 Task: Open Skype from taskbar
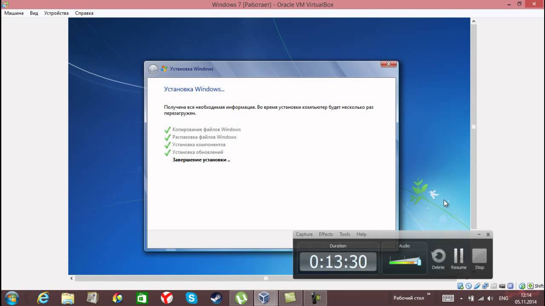[x=191, y=298]
